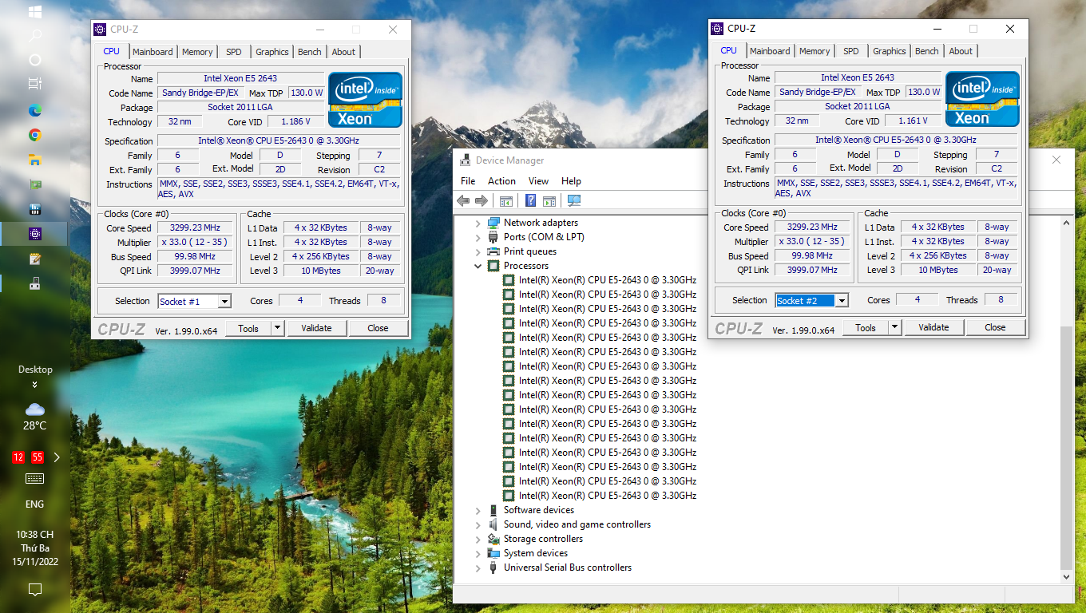Image resolution: width=1086 pixels, height=613 pixels.
Task: Click the CPU-Z icon in the taskbar
Action: [35, 234]
